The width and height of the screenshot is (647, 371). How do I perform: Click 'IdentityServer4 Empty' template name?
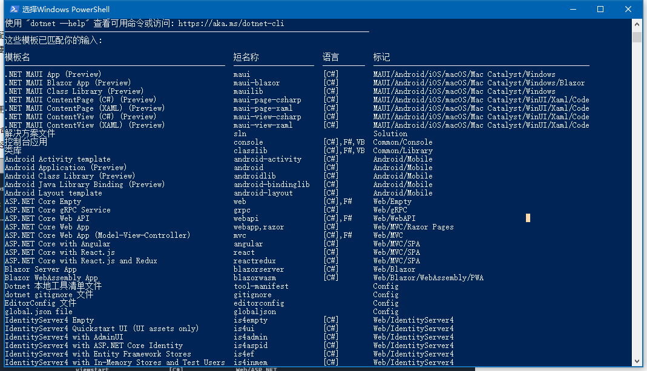tap(49, 320)
